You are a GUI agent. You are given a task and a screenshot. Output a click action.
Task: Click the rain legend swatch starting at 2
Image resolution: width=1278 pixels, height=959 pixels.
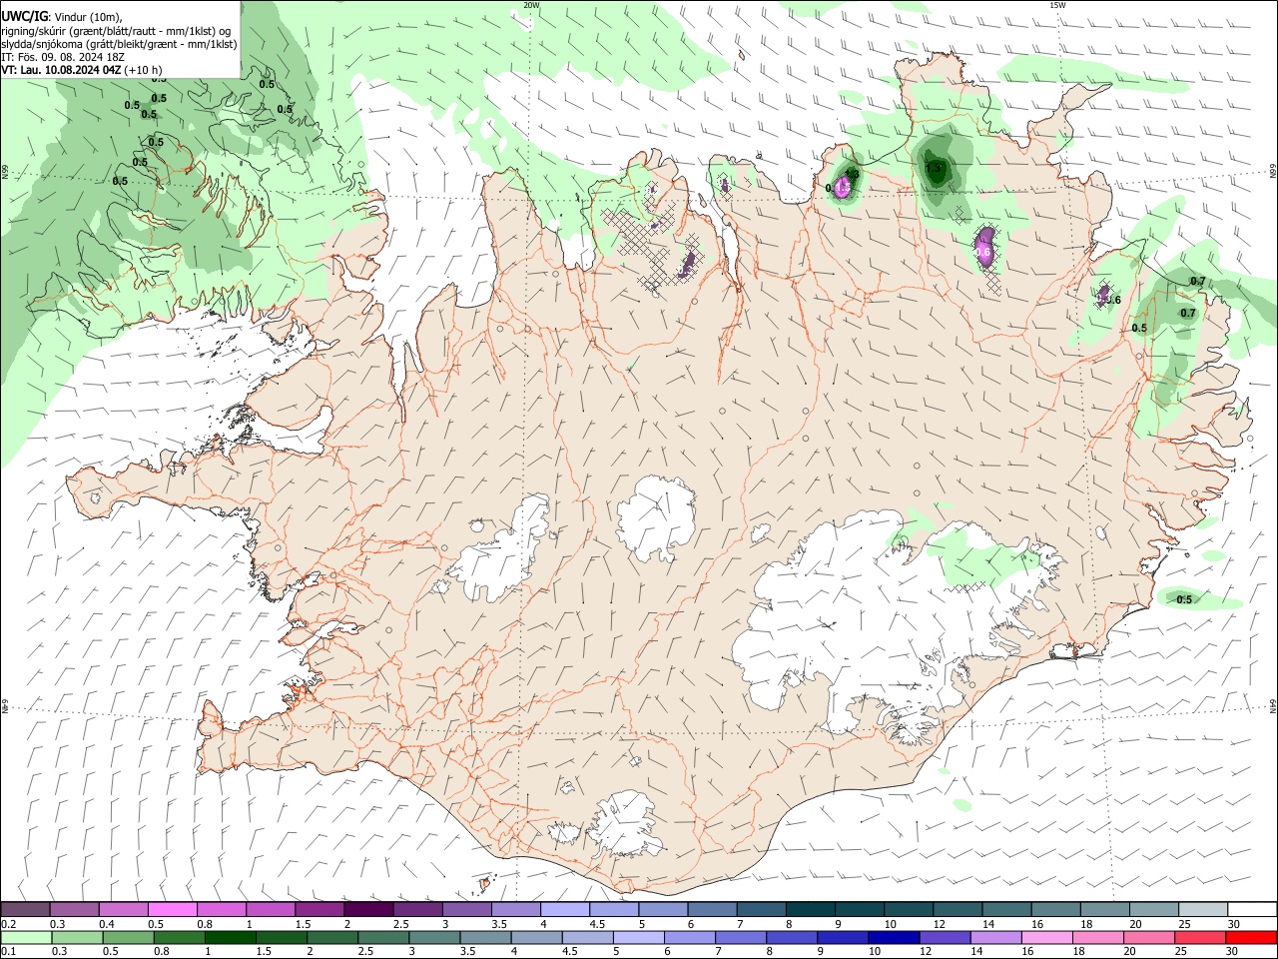pos(332,938)
